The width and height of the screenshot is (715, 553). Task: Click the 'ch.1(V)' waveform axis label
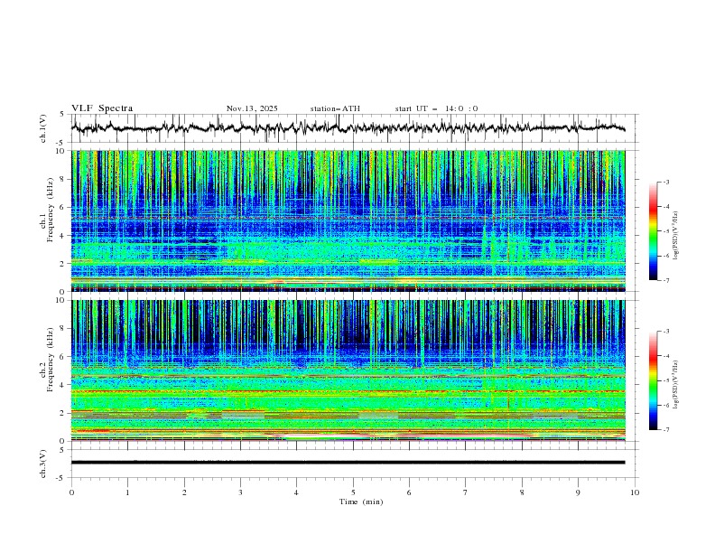[43, 128]
